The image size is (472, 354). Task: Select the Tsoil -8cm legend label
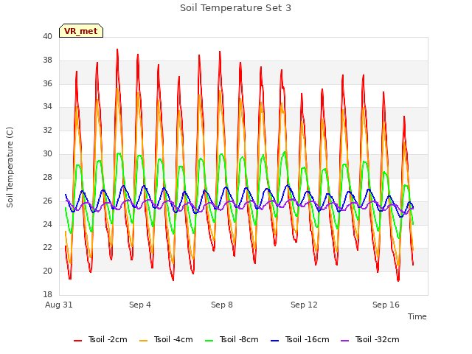[x=239, y=339]
